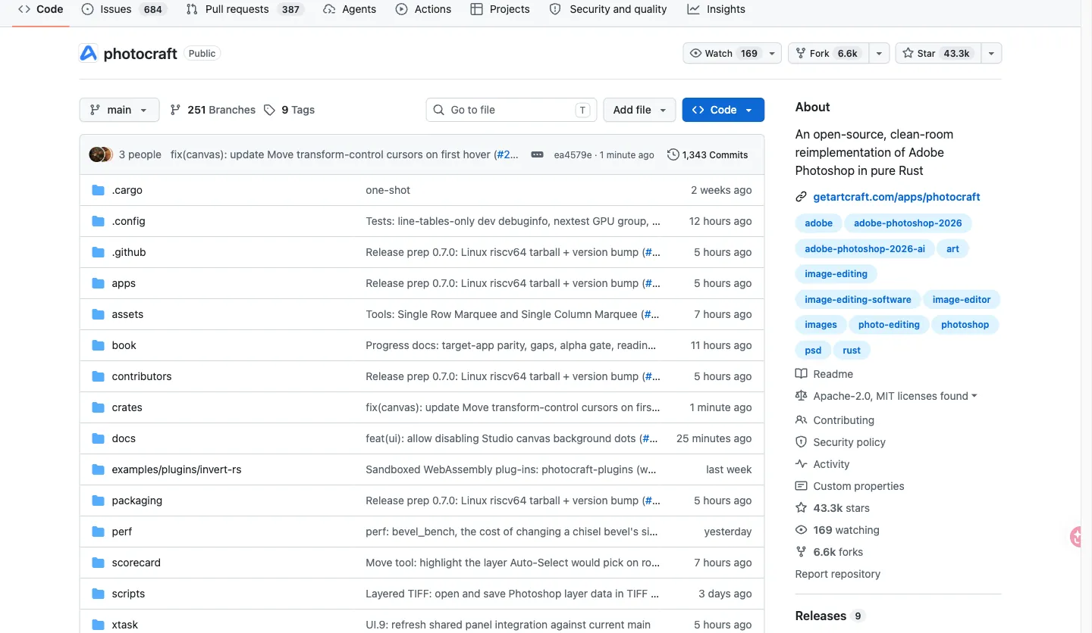This screenshot has width=1092, height=633.
Task: Open the perf folder
Action: (121, 532)
